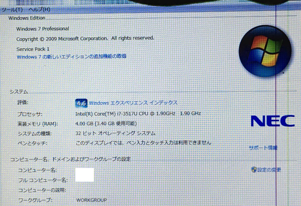Click the Windows Edition section header
The height and width of the screenshot is (206, 301).
(x=27, y=18)
